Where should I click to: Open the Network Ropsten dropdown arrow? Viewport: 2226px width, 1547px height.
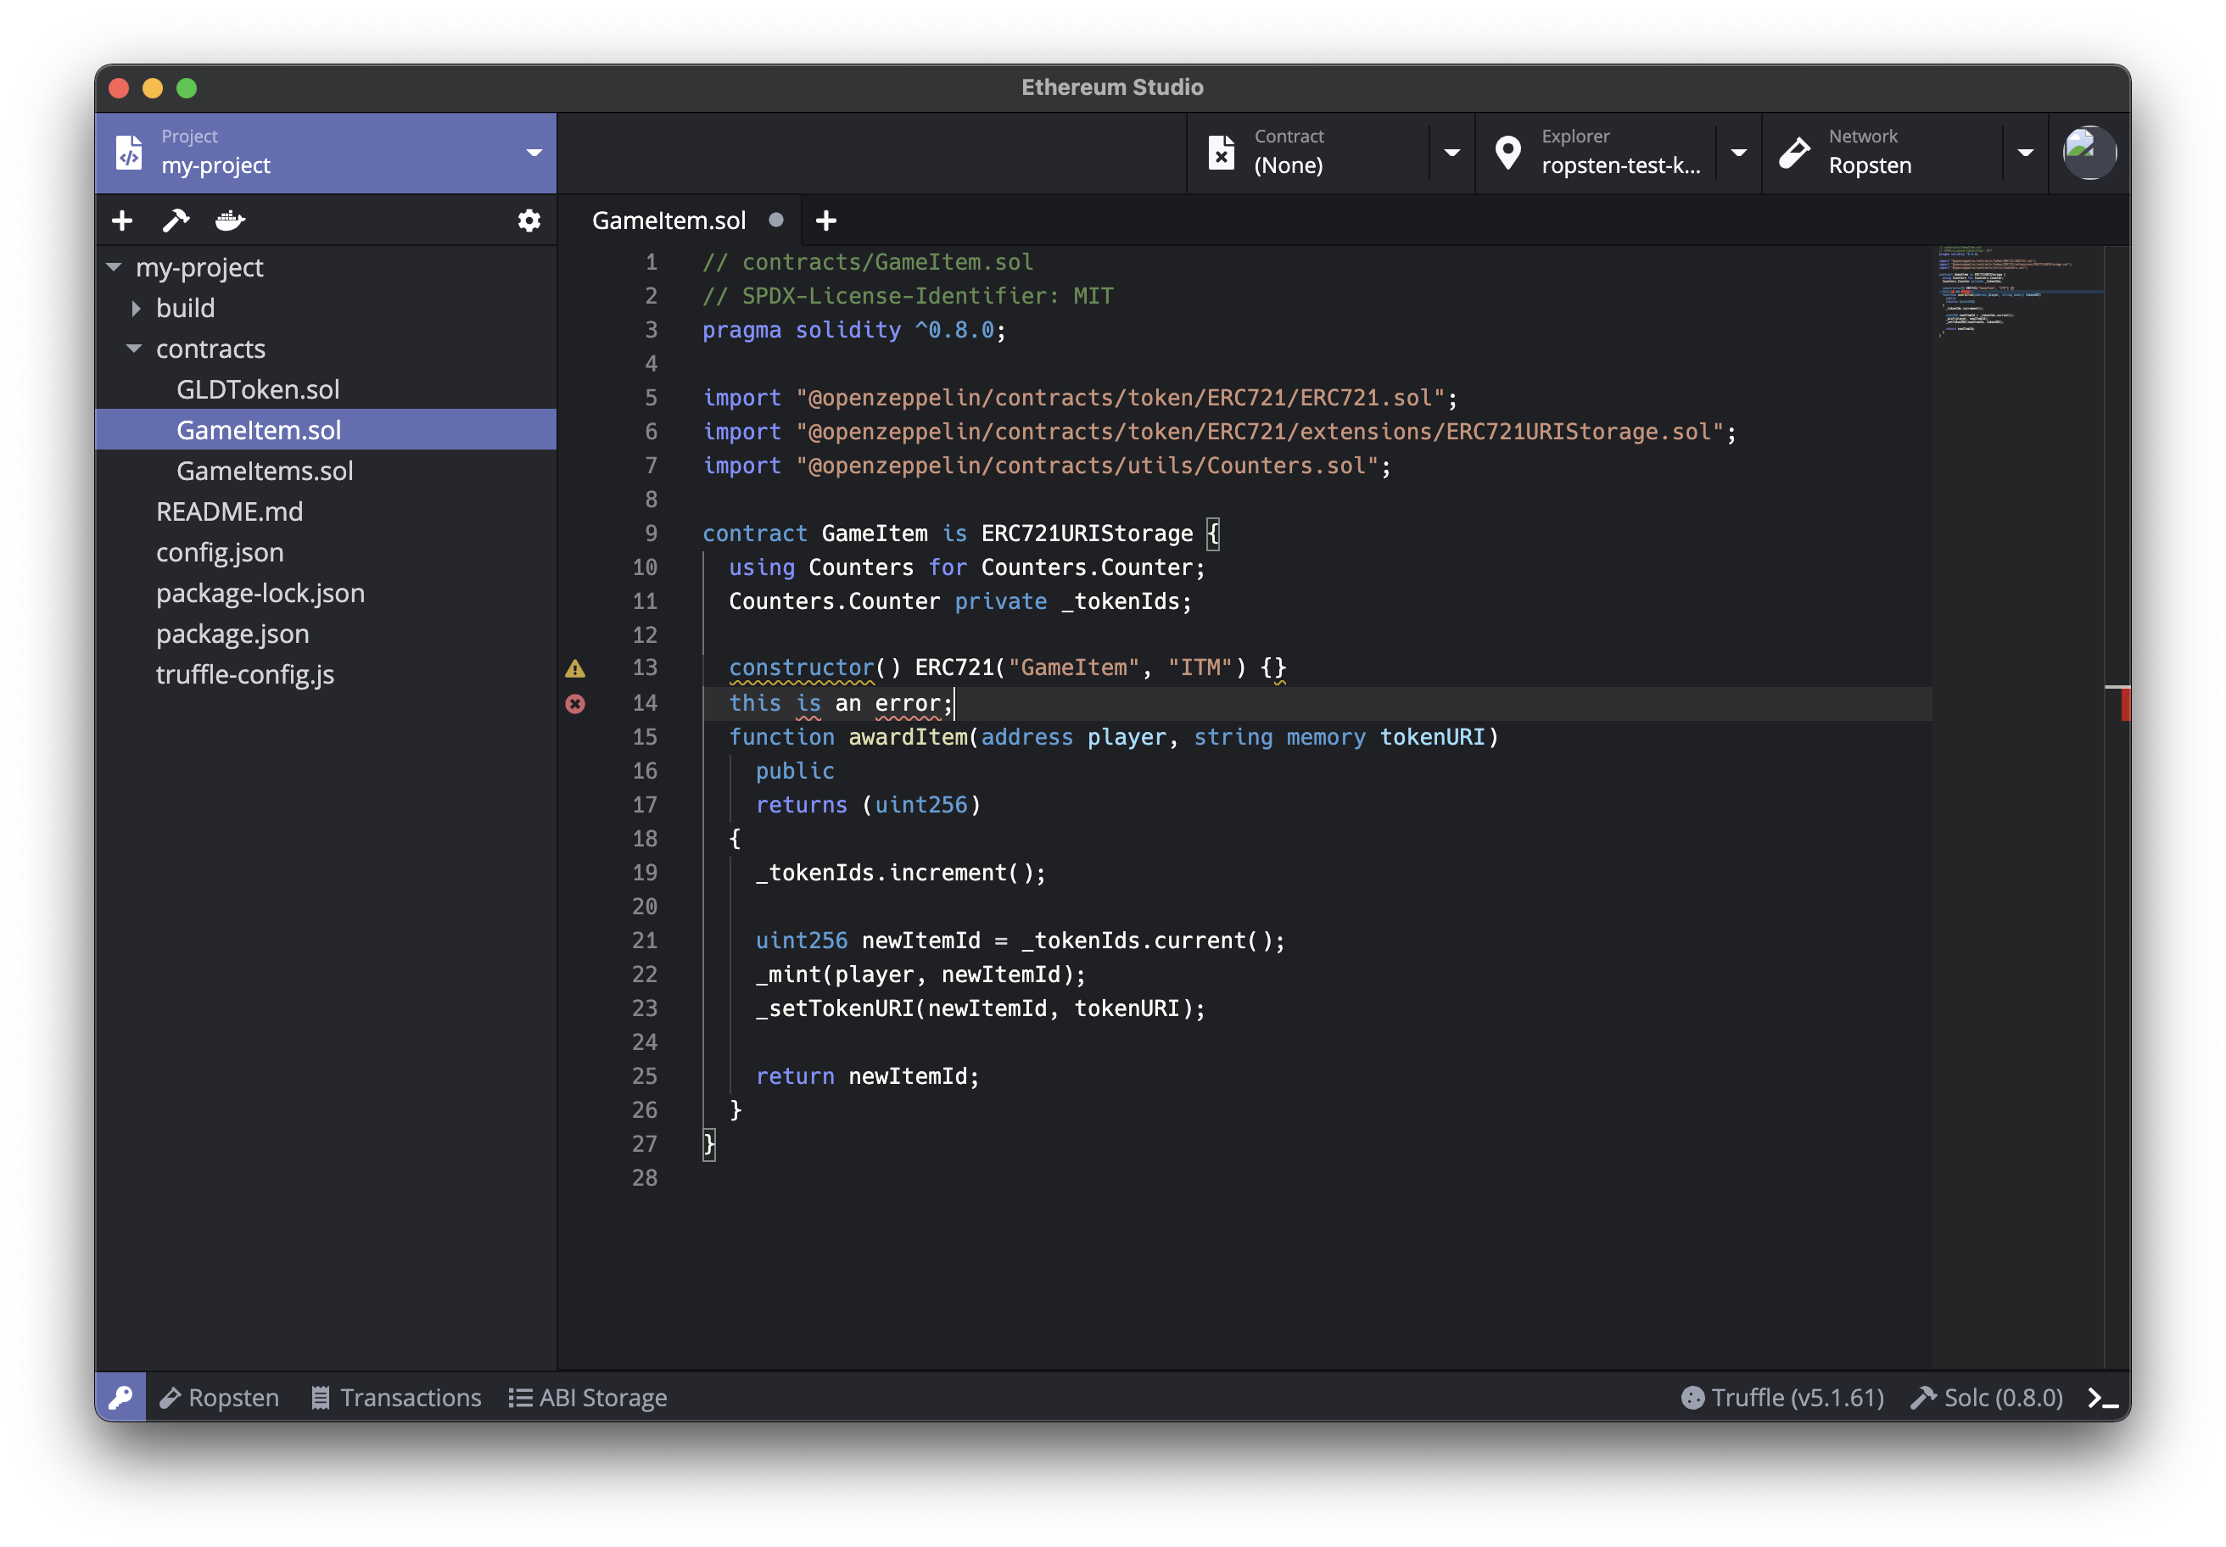click(x=2024, y=154)
